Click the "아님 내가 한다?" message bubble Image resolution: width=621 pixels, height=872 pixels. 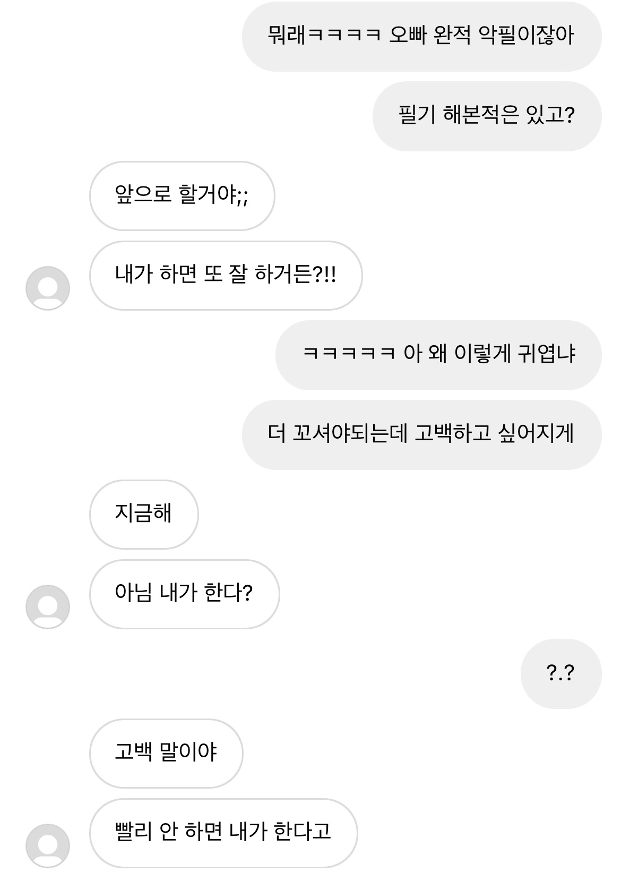coord(184,594)
